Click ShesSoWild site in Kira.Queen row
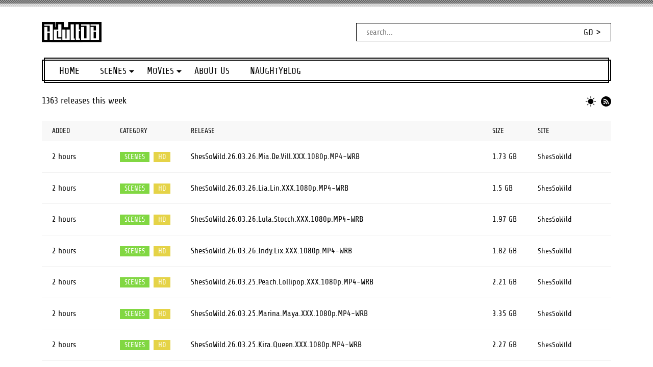The width and height of the screenshot is (653, 367). point(555,345)
